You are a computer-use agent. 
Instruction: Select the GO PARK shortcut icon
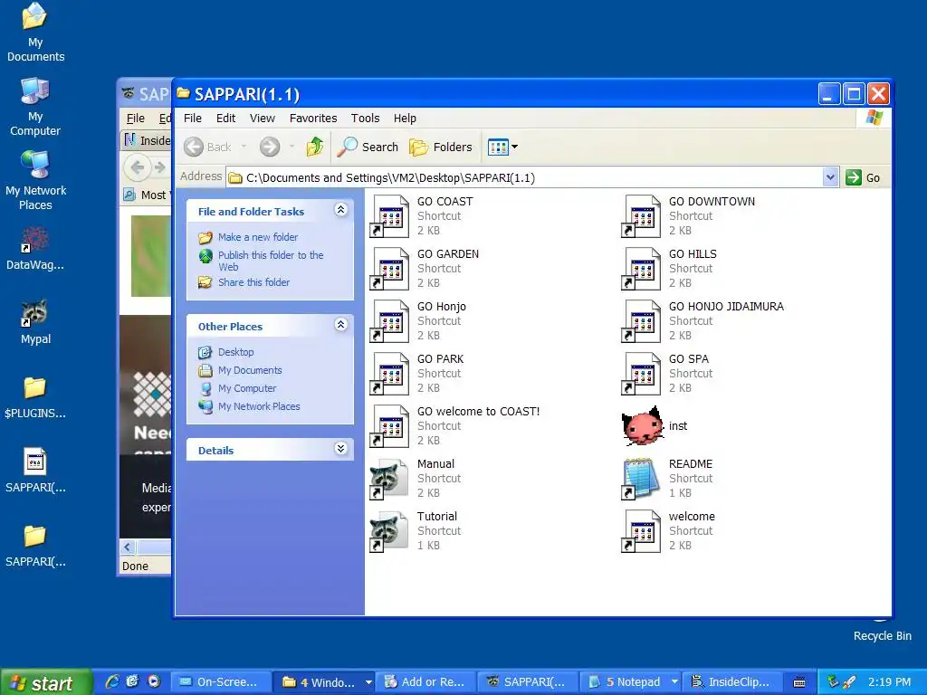coord(389,374)
